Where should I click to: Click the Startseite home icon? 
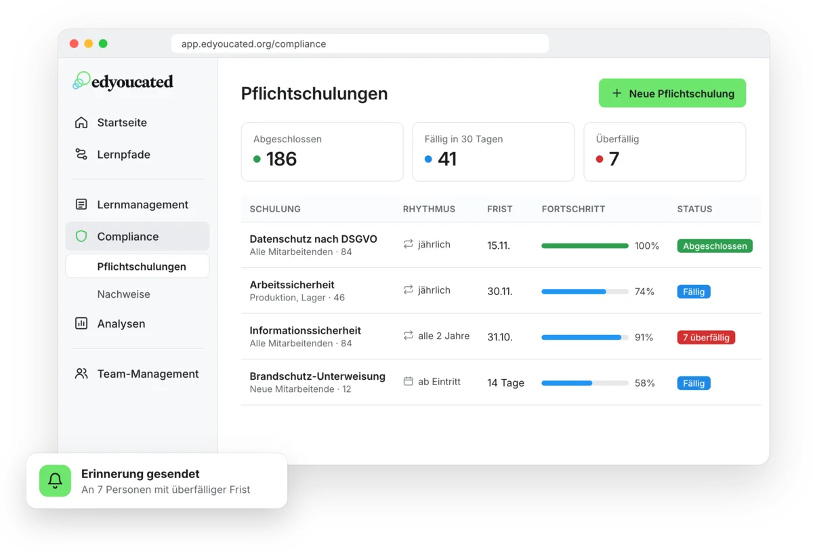[x=81, y=123]
